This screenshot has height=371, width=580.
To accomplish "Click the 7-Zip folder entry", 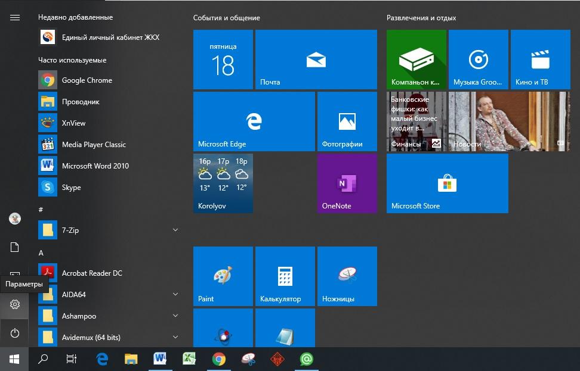I will (109, 230).
